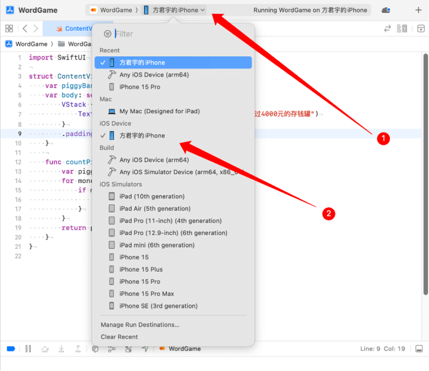Click the filter options icon in the popup
Viewport: 429px width, 371px height.
pyautogui.click(x=107, y=33)
